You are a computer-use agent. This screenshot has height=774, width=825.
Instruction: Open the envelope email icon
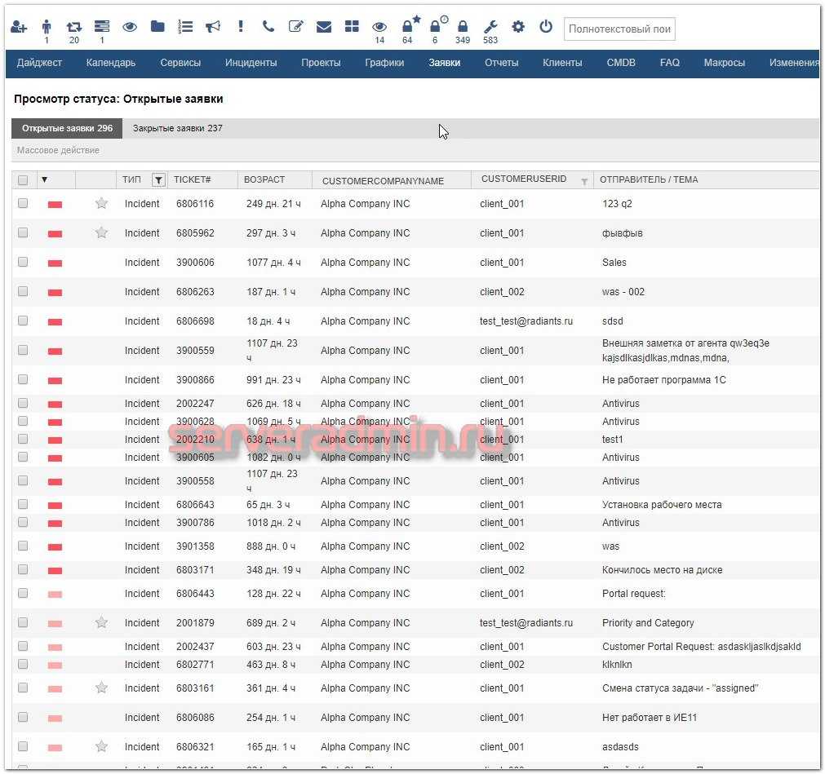324,27
